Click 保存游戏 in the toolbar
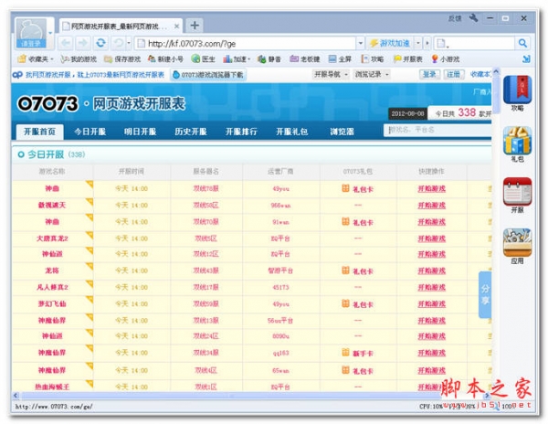 pyautogui.click(x=122, y=59)
